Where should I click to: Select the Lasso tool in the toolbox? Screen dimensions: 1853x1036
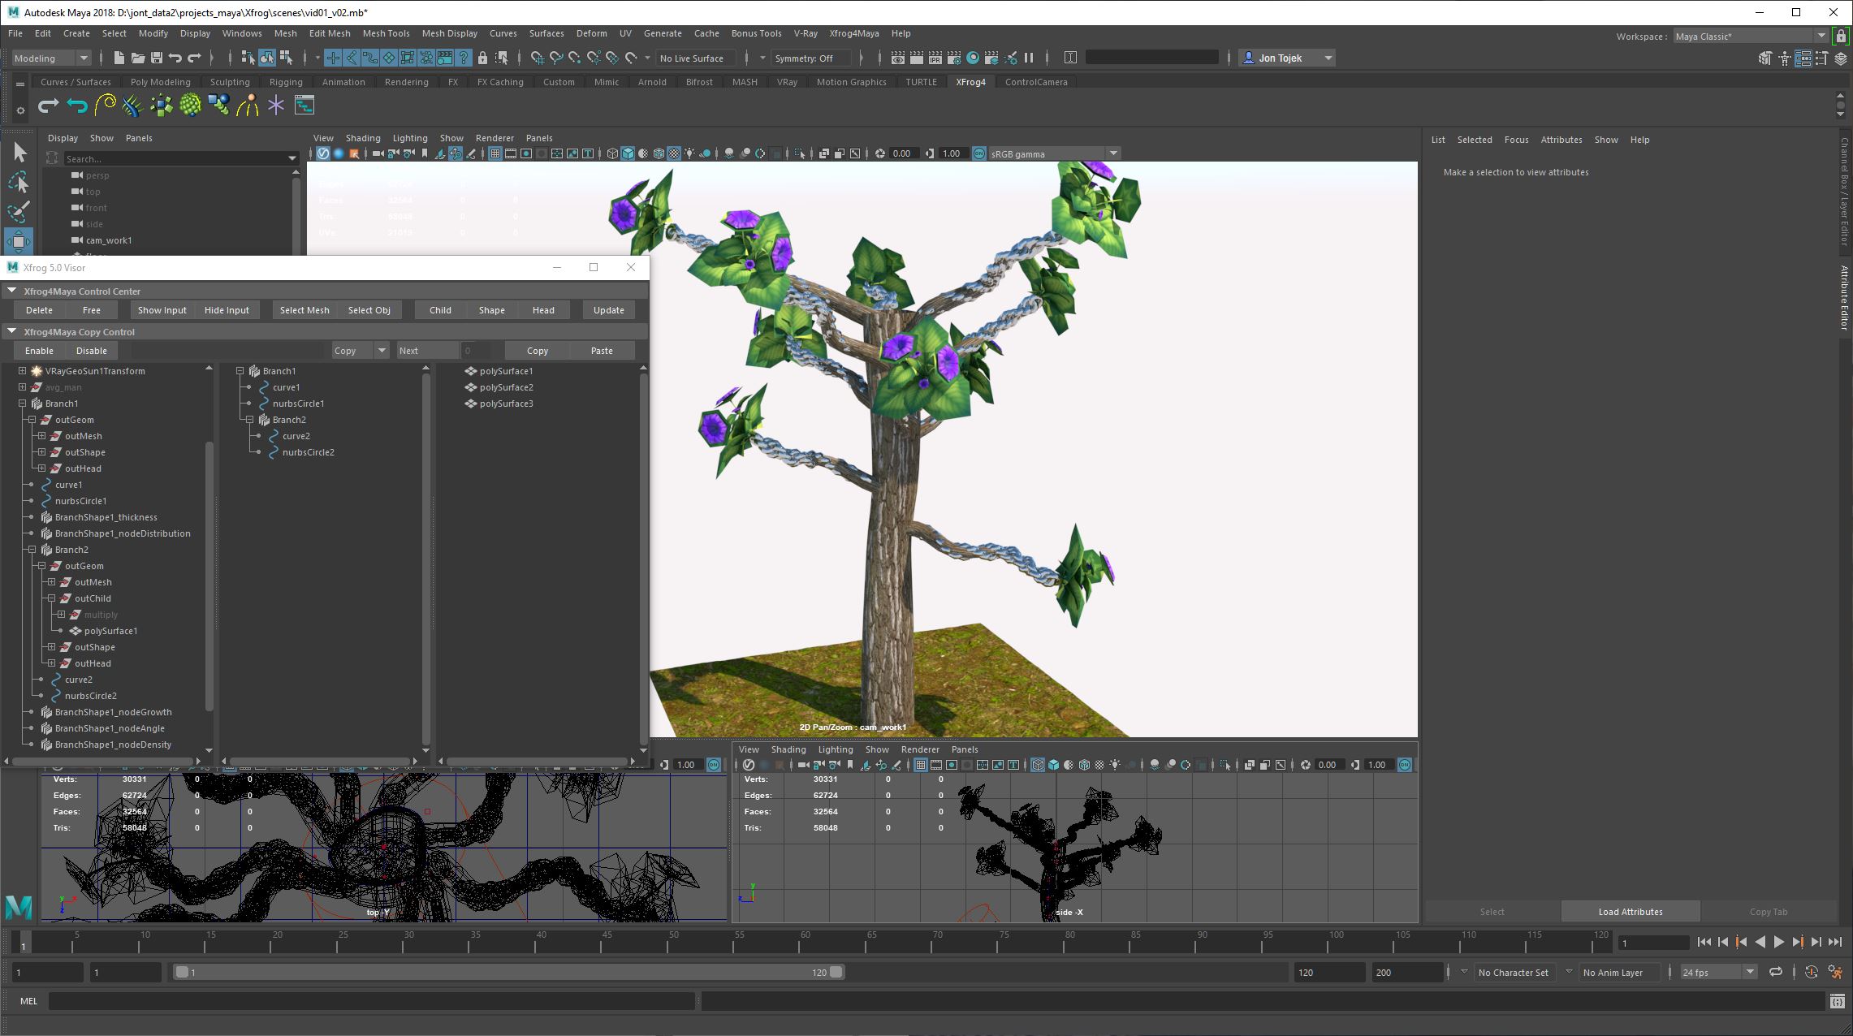point(19,182)
